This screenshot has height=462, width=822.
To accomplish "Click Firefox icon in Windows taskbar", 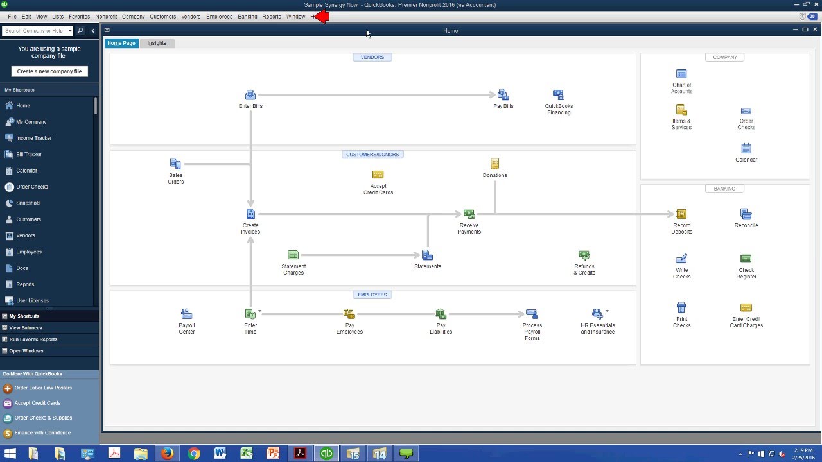I will (x=167, y=454).
